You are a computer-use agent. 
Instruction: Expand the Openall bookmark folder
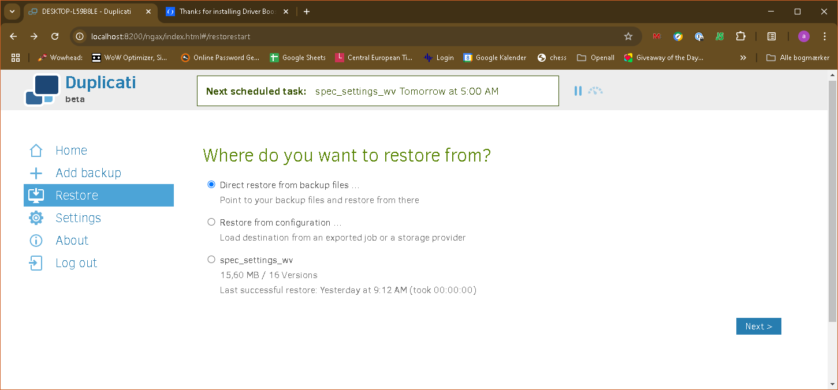coord(595,58)
